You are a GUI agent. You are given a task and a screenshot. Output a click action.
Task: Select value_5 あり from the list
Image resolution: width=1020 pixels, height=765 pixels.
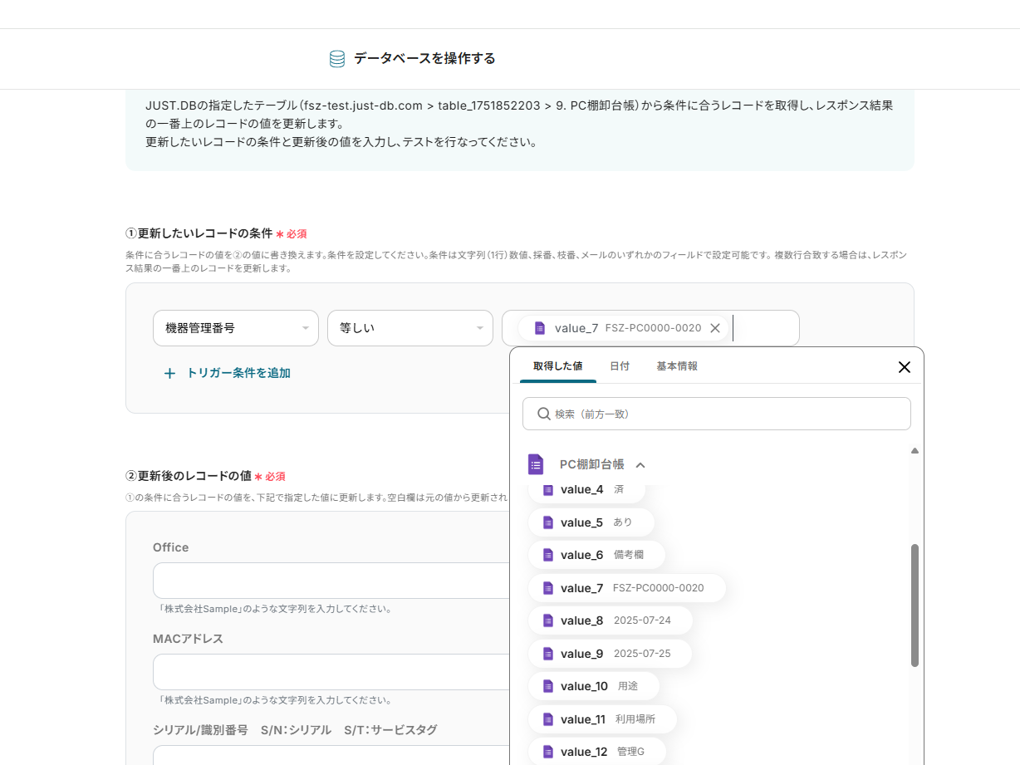(x=590, y=522)
